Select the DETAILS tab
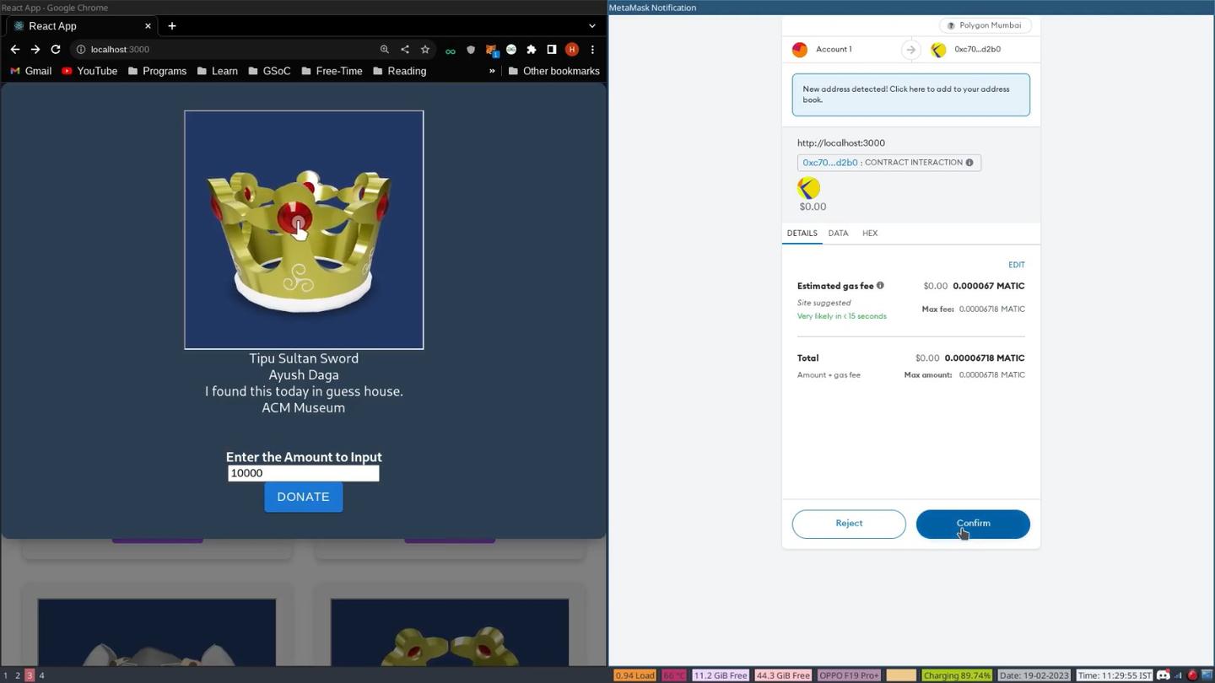Screen dimensions: 1215x683 802,234
